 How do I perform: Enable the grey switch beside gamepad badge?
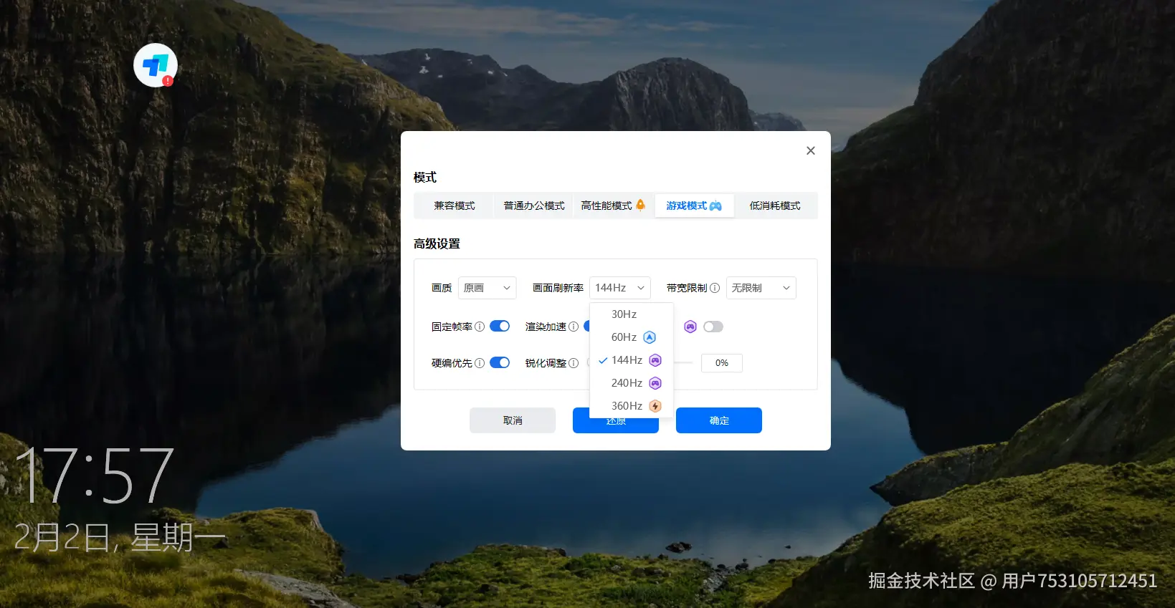click(713, 327)
